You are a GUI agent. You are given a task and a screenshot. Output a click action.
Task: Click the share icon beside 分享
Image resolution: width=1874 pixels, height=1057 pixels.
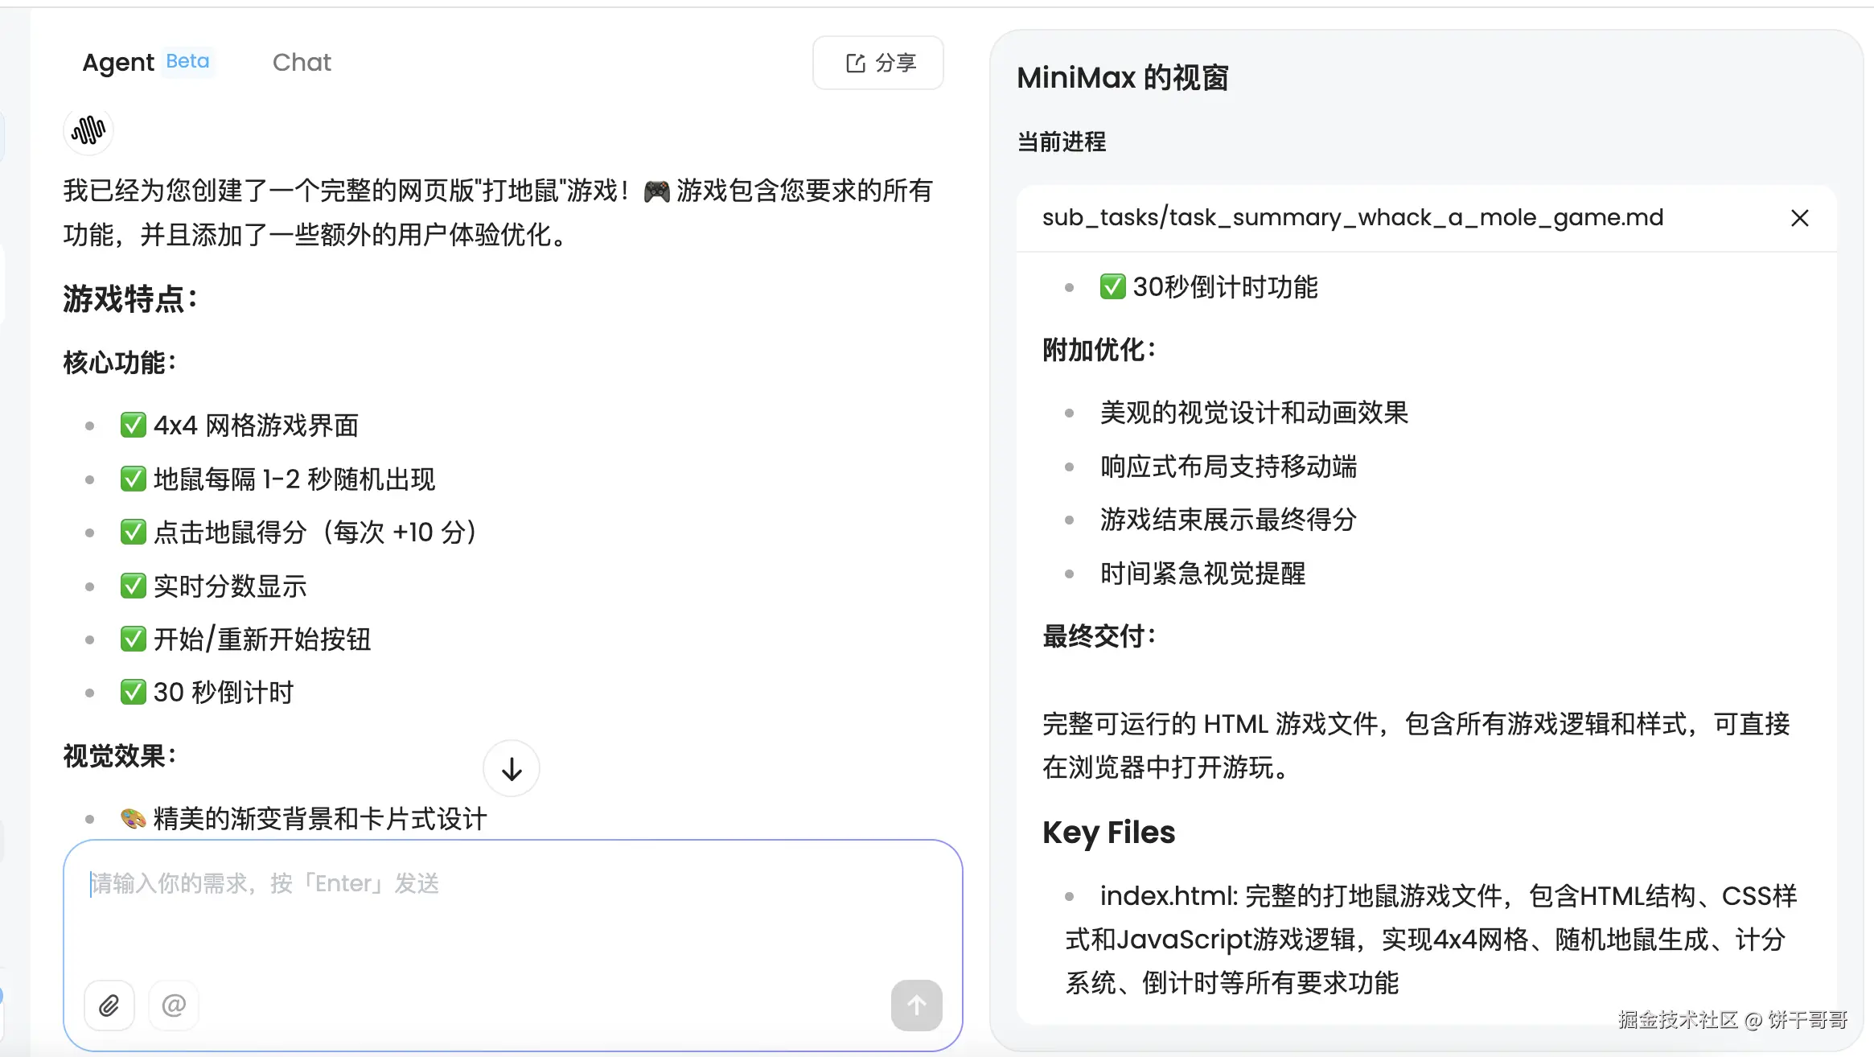pos(856,63)
